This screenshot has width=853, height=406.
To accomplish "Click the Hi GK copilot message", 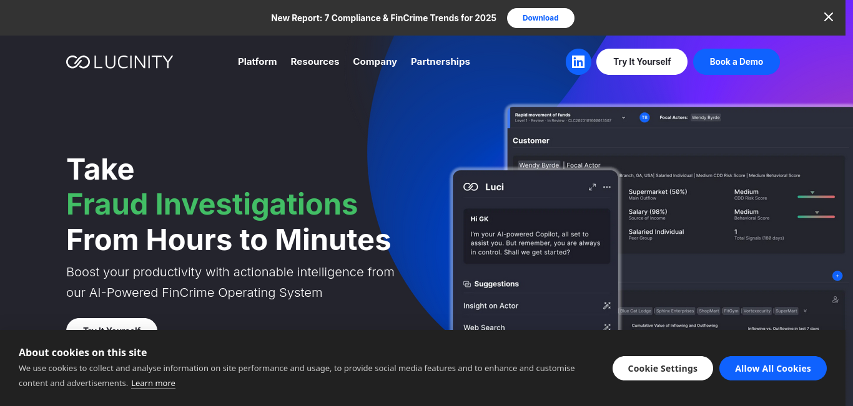I will (x=537, y=236).
